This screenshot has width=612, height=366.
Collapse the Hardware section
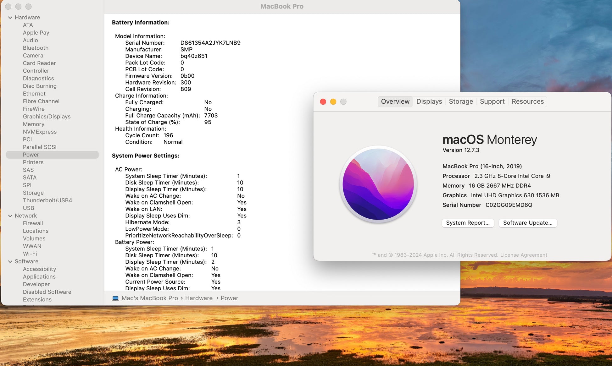click(10, 18)
